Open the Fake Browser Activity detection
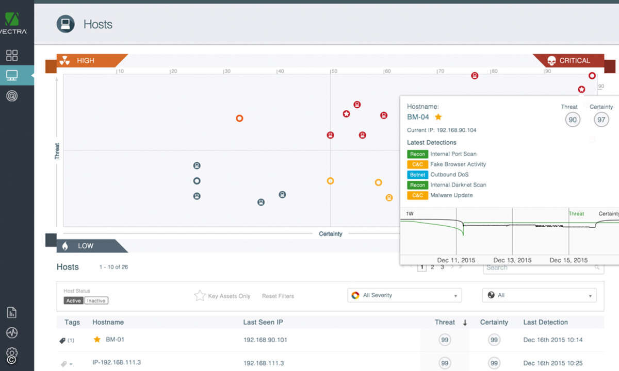This screenshot has width=619, height=371. pyautogui.click(x=458, y=164)
